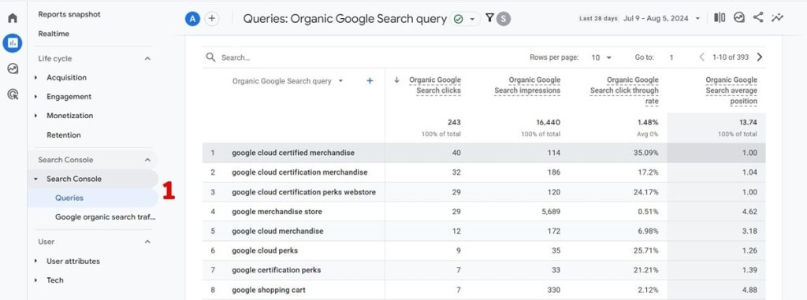The width and height of the screenshot is (807, 300).
Task: Select 'google merchandise store' query
Action: coord(277,212)
